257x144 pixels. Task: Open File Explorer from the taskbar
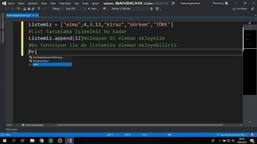pos(32,140)
